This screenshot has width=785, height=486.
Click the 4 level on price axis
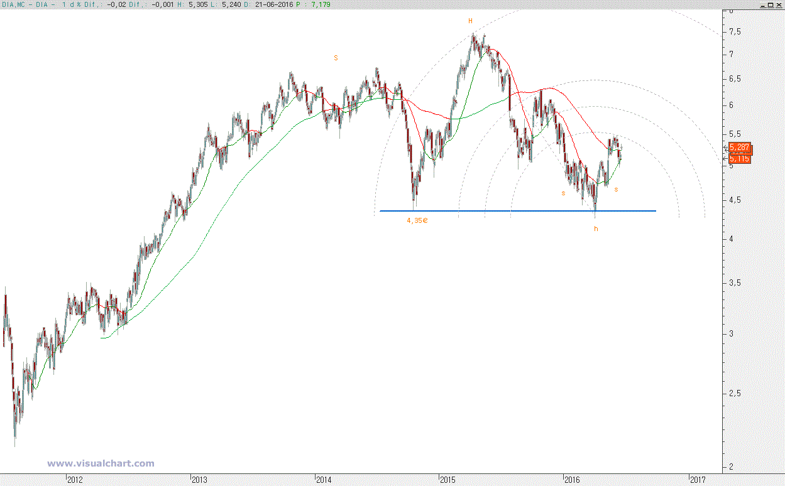tap(732, 239)
